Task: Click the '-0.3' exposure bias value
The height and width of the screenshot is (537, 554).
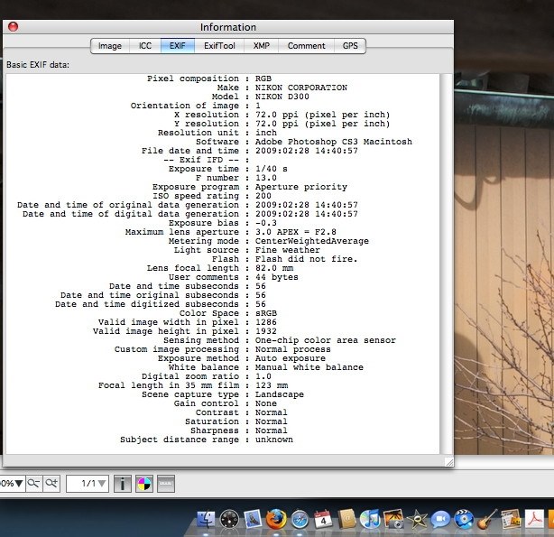Action: pyautogui.click(x=266, y=223)
